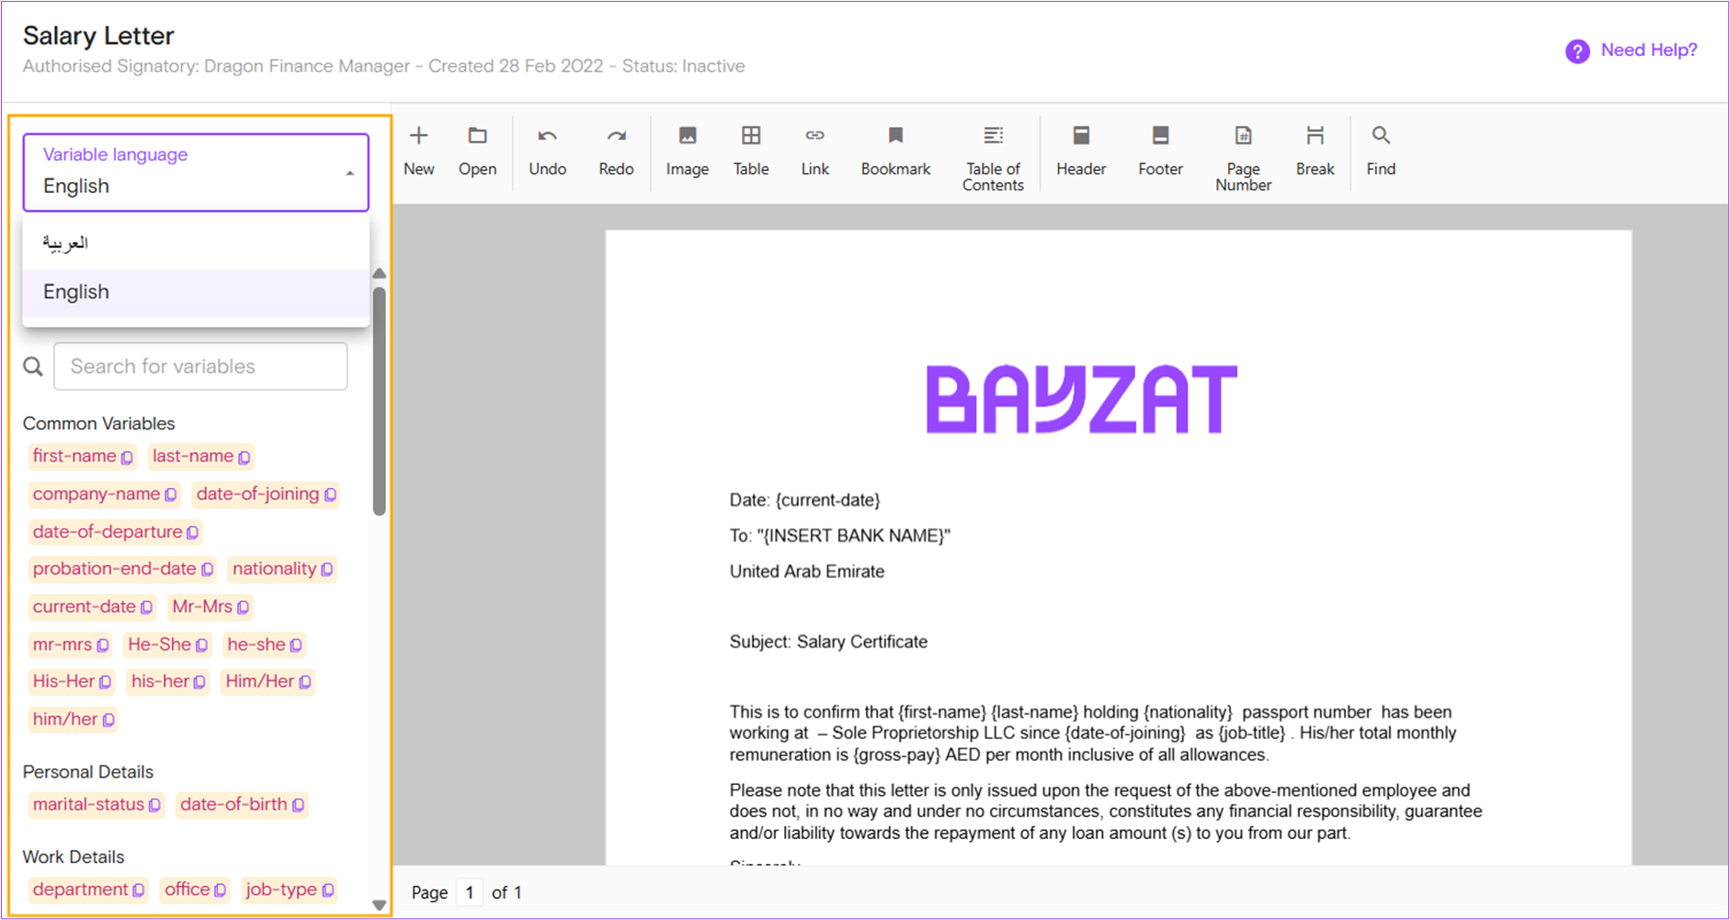The width and height of the screenshot is (1730, 920).
Task: Insert a page Break
Action: pos(1315,151)
